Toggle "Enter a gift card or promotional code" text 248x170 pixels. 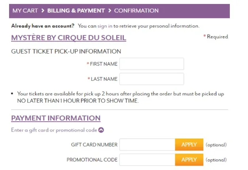point(54,130)
